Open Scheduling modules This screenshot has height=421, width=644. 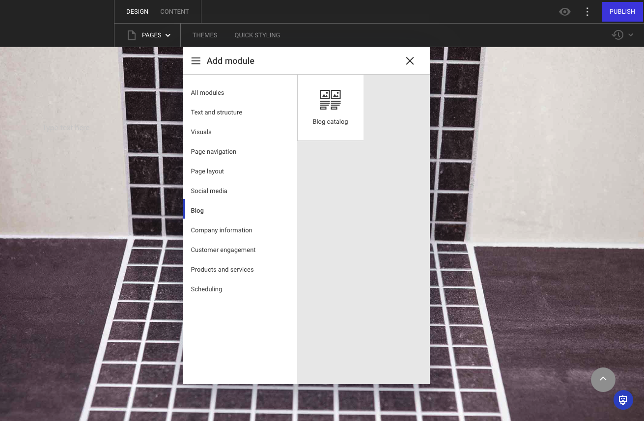240,289
